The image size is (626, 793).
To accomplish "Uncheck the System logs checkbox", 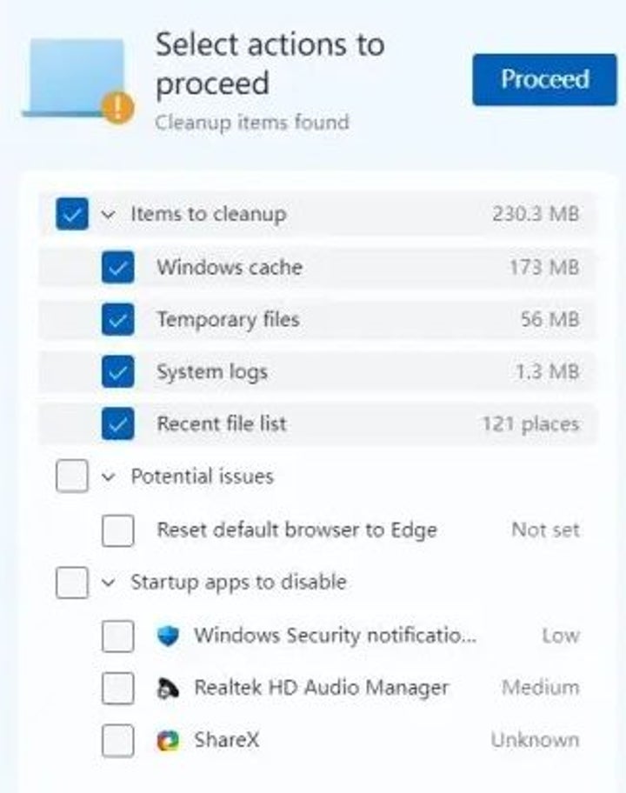I will pos(117,373).
